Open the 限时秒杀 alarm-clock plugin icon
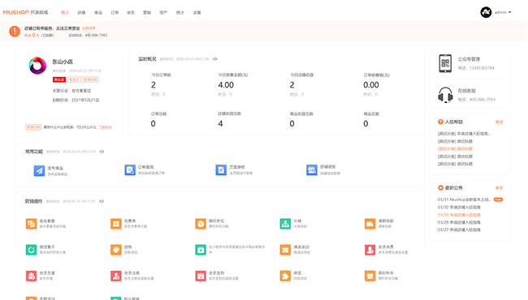Screen dimensions: 528x300 pos(370,276)
